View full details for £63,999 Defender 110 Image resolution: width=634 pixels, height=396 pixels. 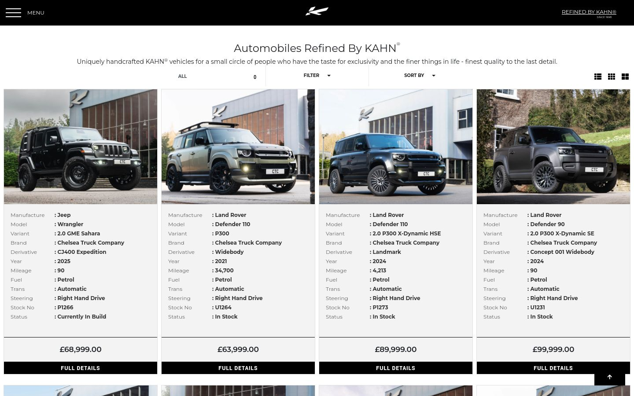tap(238, 368)
